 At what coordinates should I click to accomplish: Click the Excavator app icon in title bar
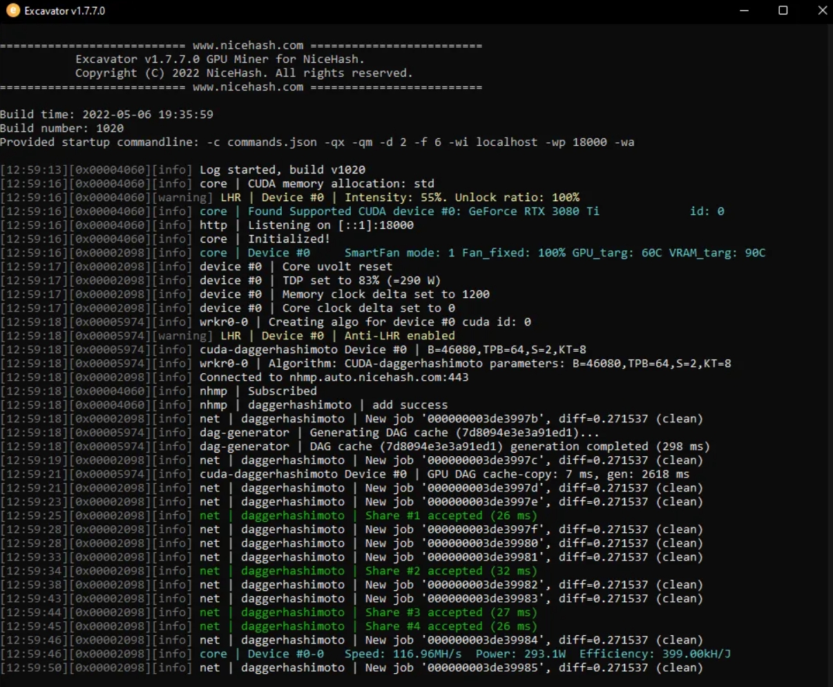[12, 11]
